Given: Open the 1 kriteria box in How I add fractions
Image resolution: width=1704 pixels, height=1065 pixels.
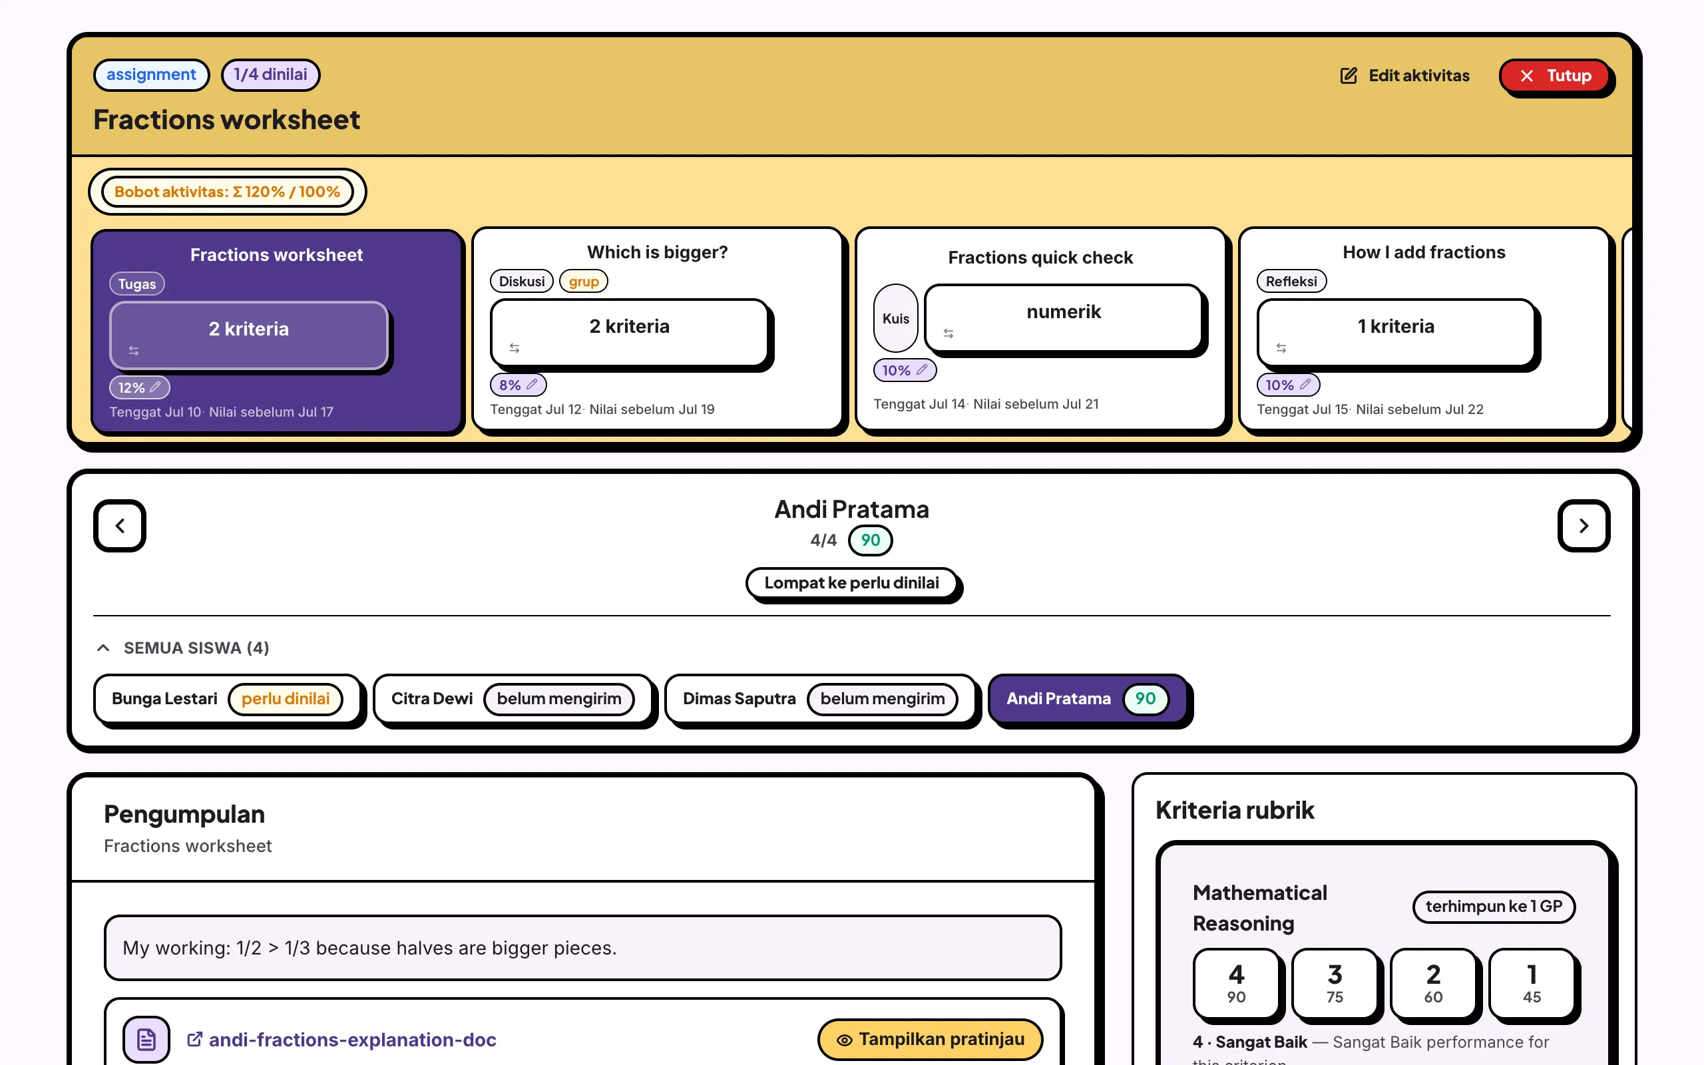Looking at the screenshot, I should tap(1396, 332).
